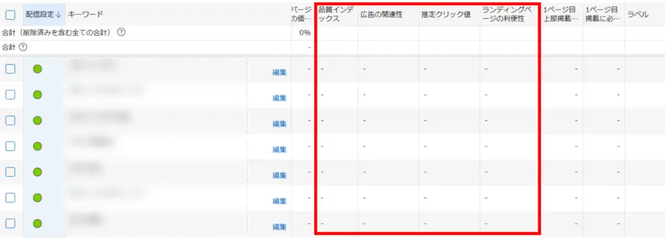This screenshot has width=665, height=238.
Task: Click the 推定クリック値 column header
Action: coord(445,14)
